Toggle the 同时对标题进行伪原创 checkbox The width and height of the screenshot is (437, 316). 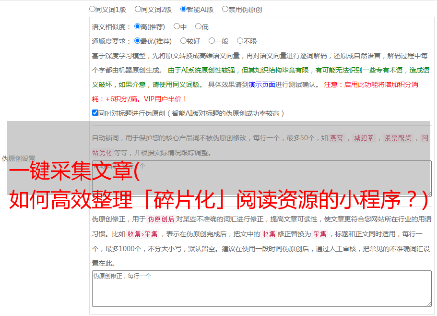pyautogui.click(x=95, y=113)
